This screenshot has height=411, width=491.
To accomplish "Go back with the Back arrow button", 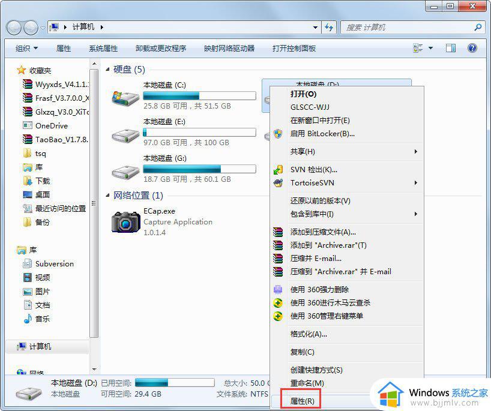I will pyautogui.click(x=14, y=28).
